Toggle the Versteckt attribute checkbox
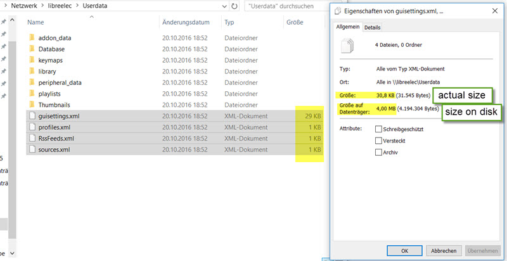 [378, 141]
